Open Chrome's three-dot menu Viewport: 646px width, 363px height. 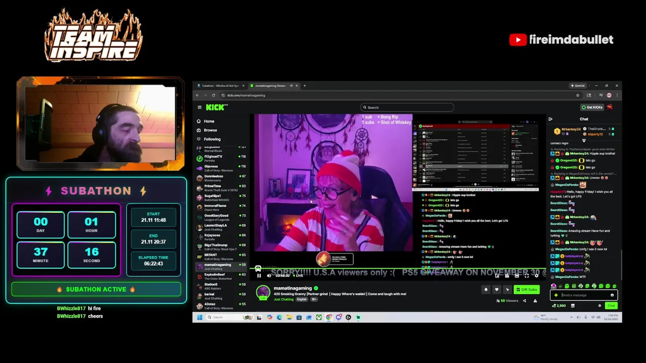(617, 95)
